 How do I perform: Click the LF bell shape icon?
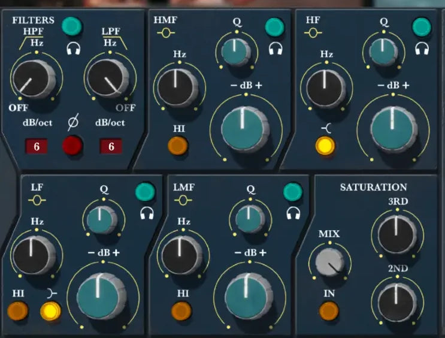point(37,201)
